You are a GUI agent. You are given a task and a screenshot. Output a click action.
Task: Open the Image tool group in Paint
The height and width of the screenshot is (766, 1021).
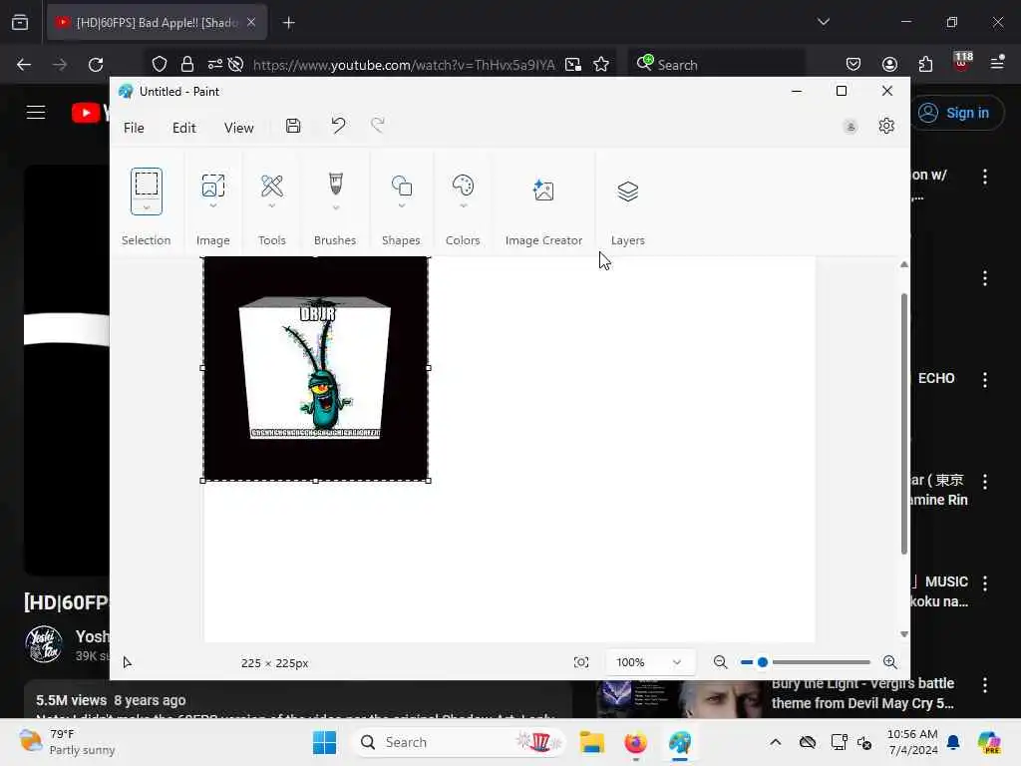[213, 186]
